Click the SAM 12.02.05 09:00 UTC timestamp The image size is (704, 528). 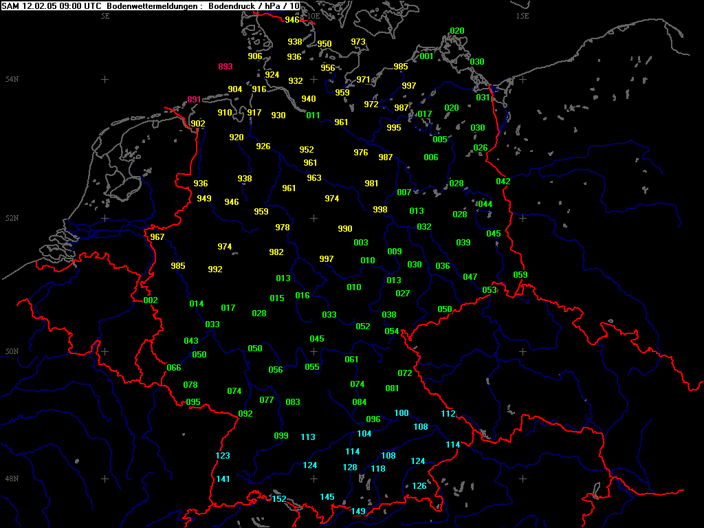[52, 6]
